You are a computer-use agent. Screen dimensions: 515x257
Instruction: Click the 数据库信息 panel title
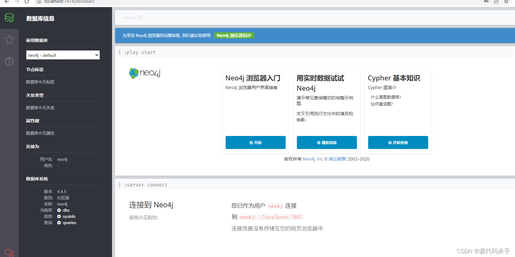click(40, 19)
